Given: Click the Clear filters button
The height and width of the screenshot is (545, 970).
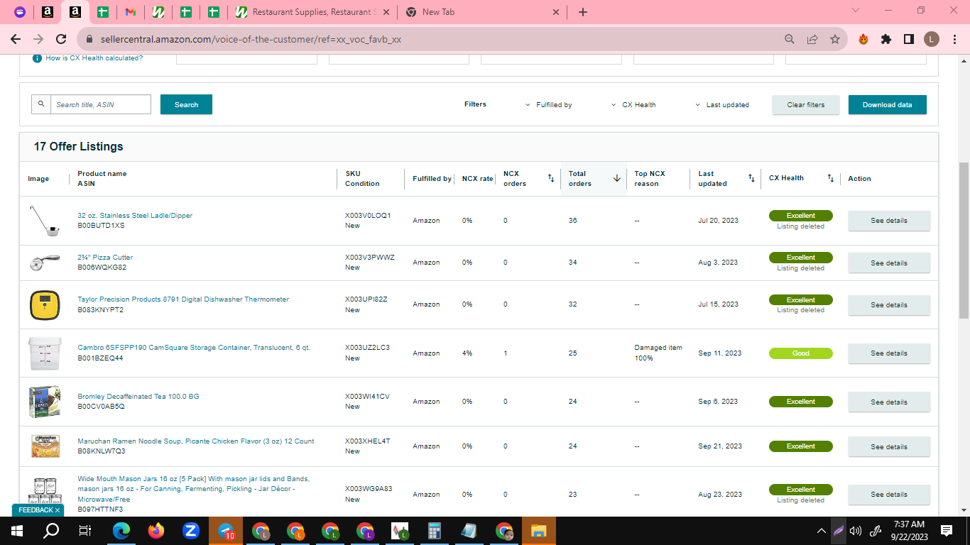Looking at the screenshot, I should pos(806,105).
